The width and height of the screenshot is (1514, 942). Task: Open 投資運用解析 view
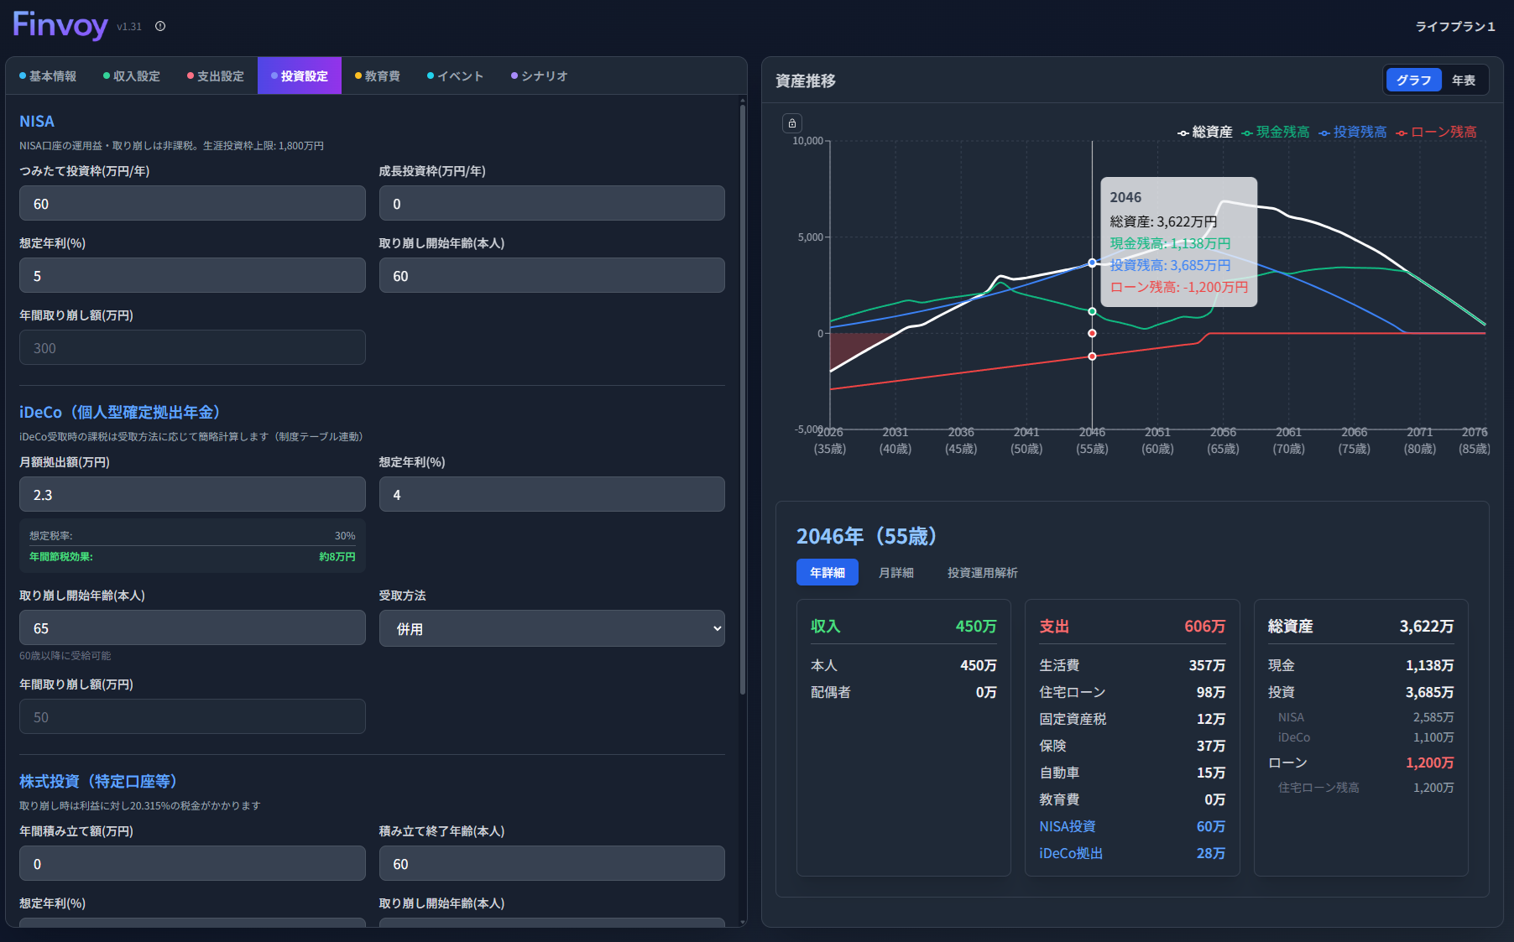tap(982, 573)
